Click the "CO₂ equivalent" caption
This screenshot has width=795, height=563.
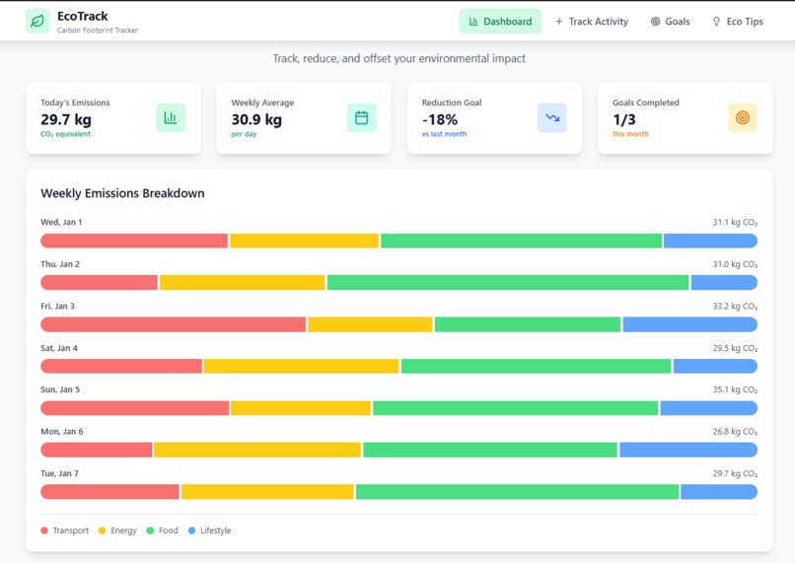pos(65,134)
